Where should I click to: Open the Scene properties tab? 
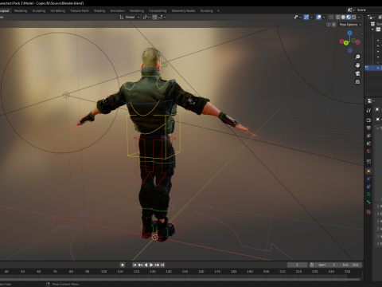click(368, 143)
